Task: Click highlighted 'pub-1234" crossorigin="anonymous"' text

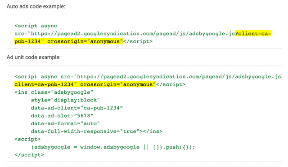Action: tap(69, 41)
